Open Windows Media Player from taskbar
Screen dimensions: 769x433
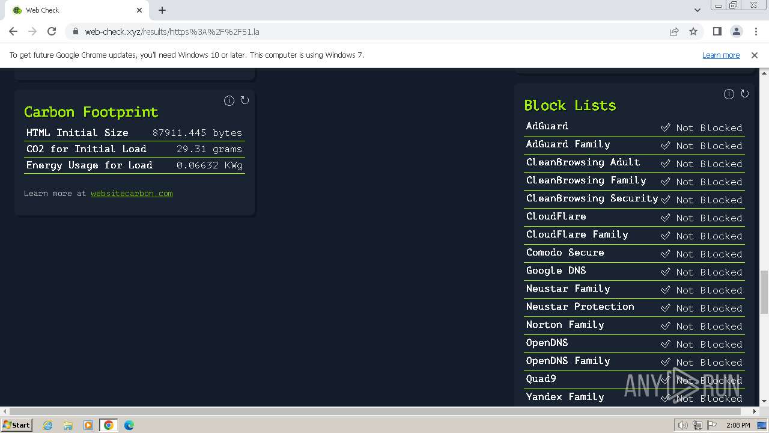[88, 425]
